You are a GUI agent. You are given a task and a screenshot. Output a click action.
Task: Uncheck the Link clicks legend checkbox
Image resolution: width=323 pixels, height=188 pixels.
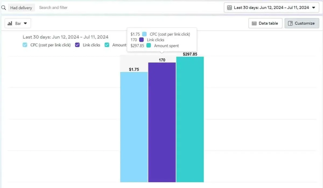click(x=78, y=45)
